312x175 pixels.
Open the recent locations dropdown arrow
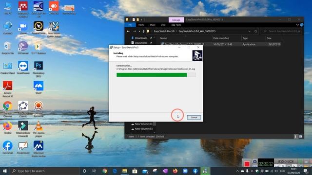[x=139, y=31]
